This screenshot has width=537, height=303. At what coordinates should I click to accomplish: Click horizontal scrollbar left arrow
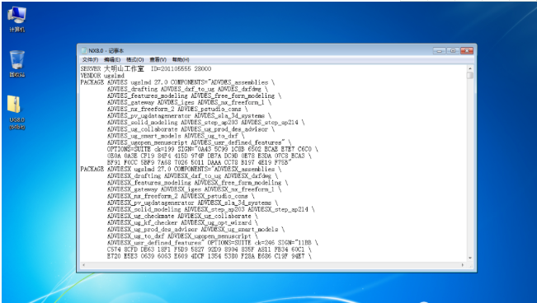tap(83, 265)
